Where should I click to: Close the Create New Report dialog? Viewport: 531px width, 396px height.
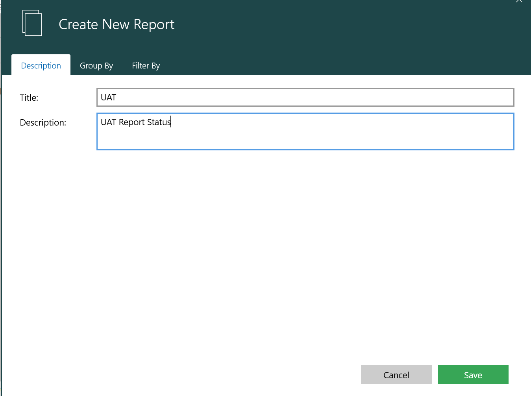pos(519,1)
